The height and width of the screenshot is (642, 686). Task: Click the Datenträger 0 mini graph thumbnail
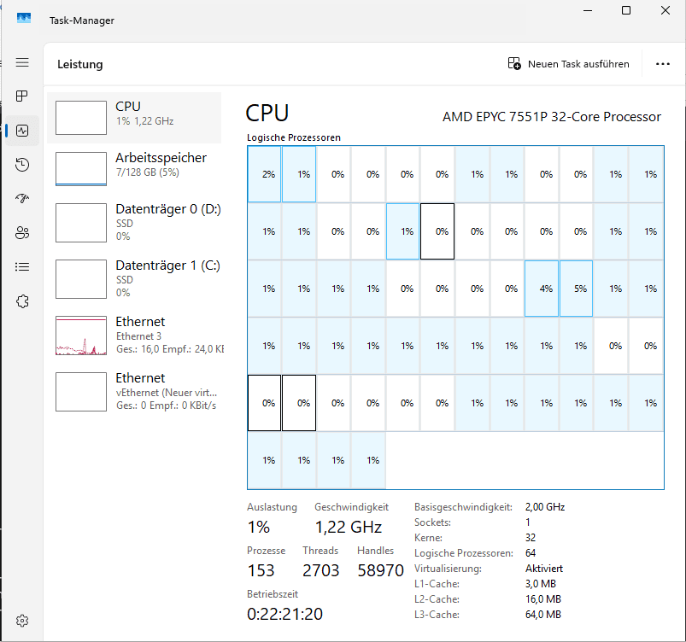81,223
